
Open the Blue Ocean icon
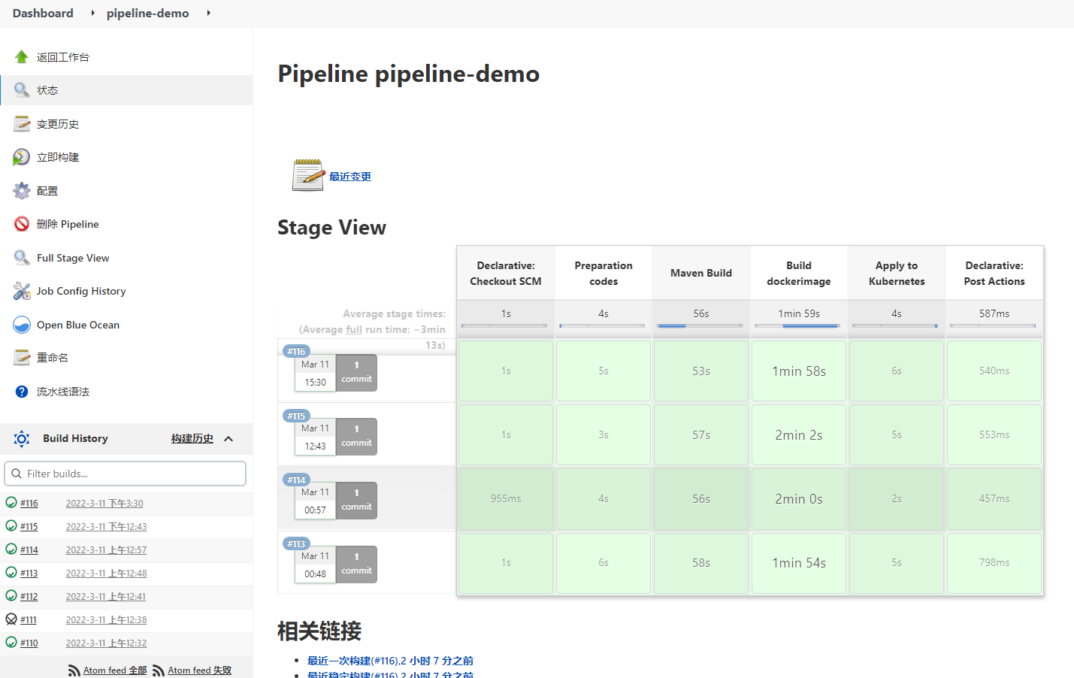(22, 325)
